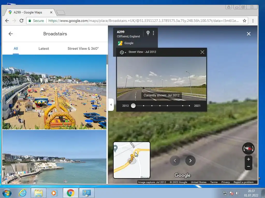The height and width of the screenshot is (198, 265).
Task: Select the third date dot on timeline
Action: coord(152,106)
